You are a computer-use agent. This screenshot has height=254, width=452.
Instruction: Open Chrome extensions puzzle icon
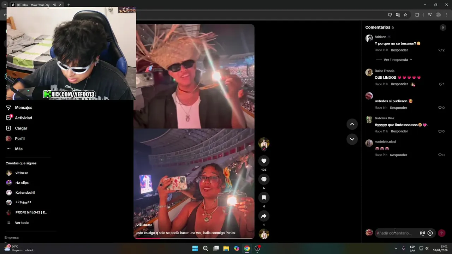[417, 15]
